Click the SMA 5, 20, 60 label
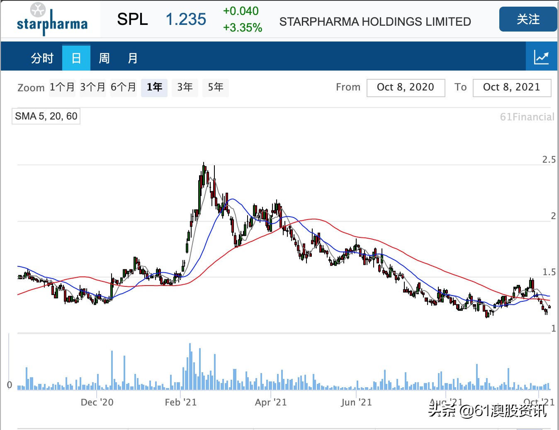Screen dimensions: 559x430 46,116
